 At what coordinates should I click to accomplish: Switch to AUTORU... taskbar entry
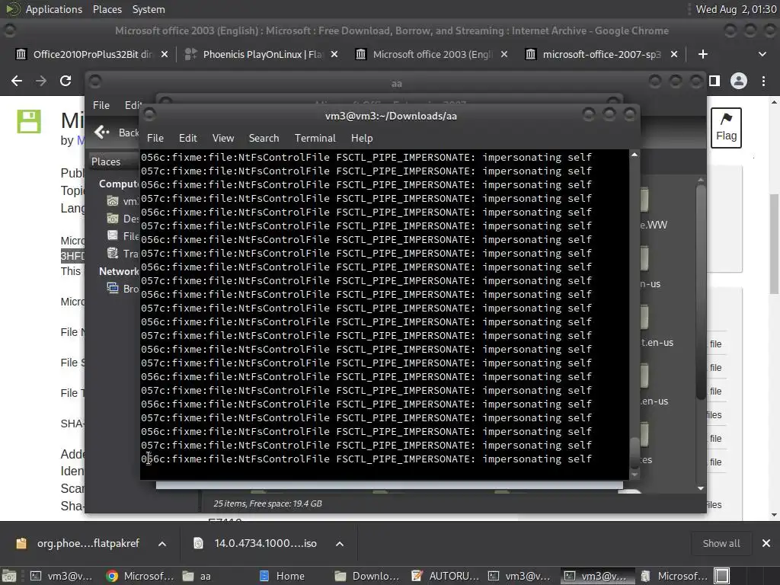click(446, 576)
